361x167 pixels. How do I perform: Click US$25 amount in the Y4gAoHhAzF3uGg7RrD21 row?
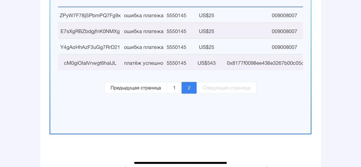(206, 47)
